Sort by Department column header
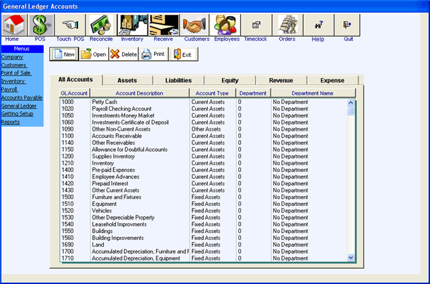This screenshot has width=430, height=284. pos(253,93)
